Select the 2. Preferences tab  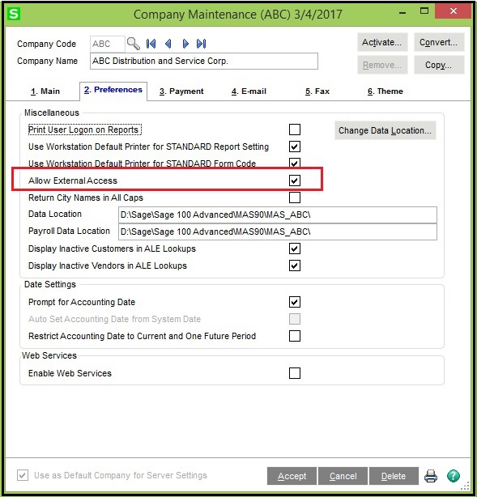pyautogui.click(x=113, y=91)
